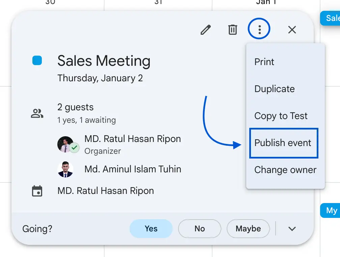The width and height of the screenshot is (340, 257).
Task: Close the Sales Meeting event popup
Action: click(x=292, y=30)
